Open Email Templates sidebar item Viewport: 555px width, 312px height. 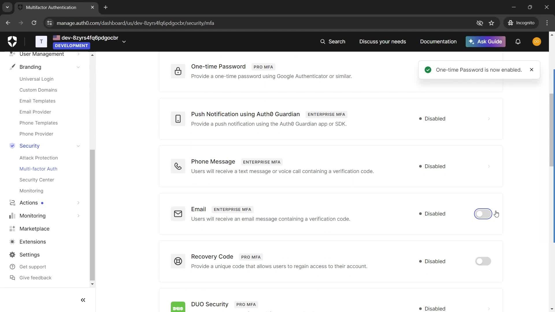tap(37, 101)
